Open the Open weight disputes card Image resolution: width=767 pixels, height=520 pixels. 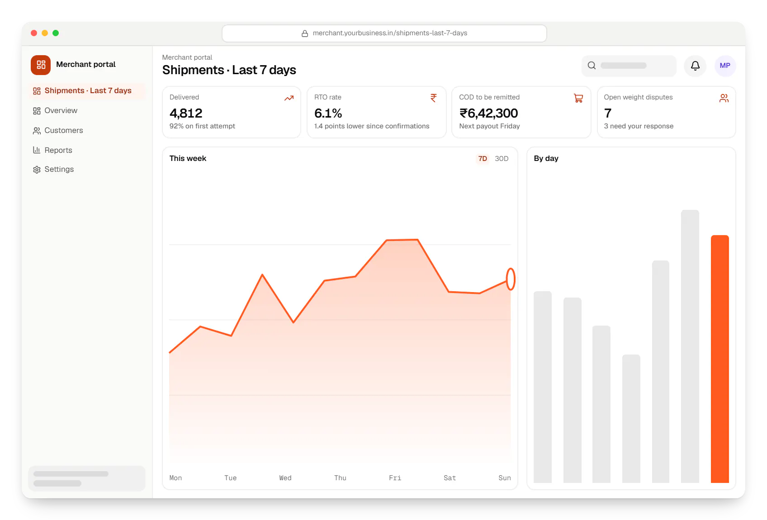coord(667,112)
